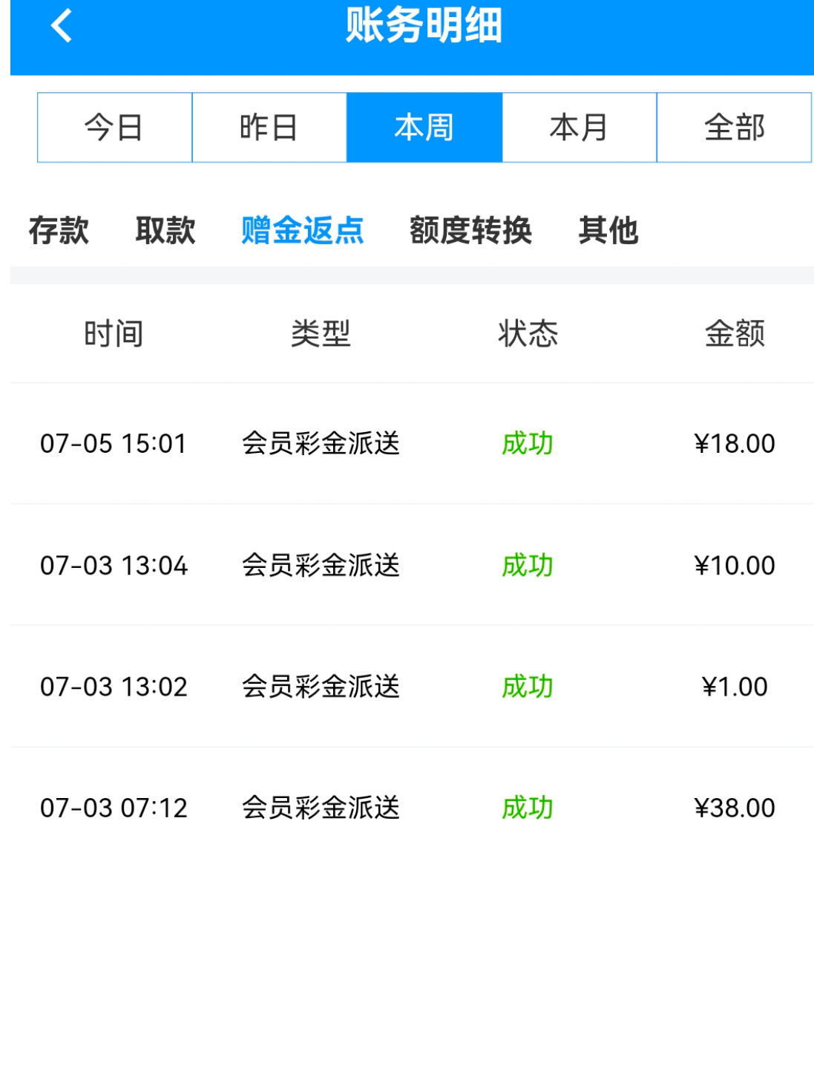
Task: Switch to 额度转换 category
Action: (471, 230)
